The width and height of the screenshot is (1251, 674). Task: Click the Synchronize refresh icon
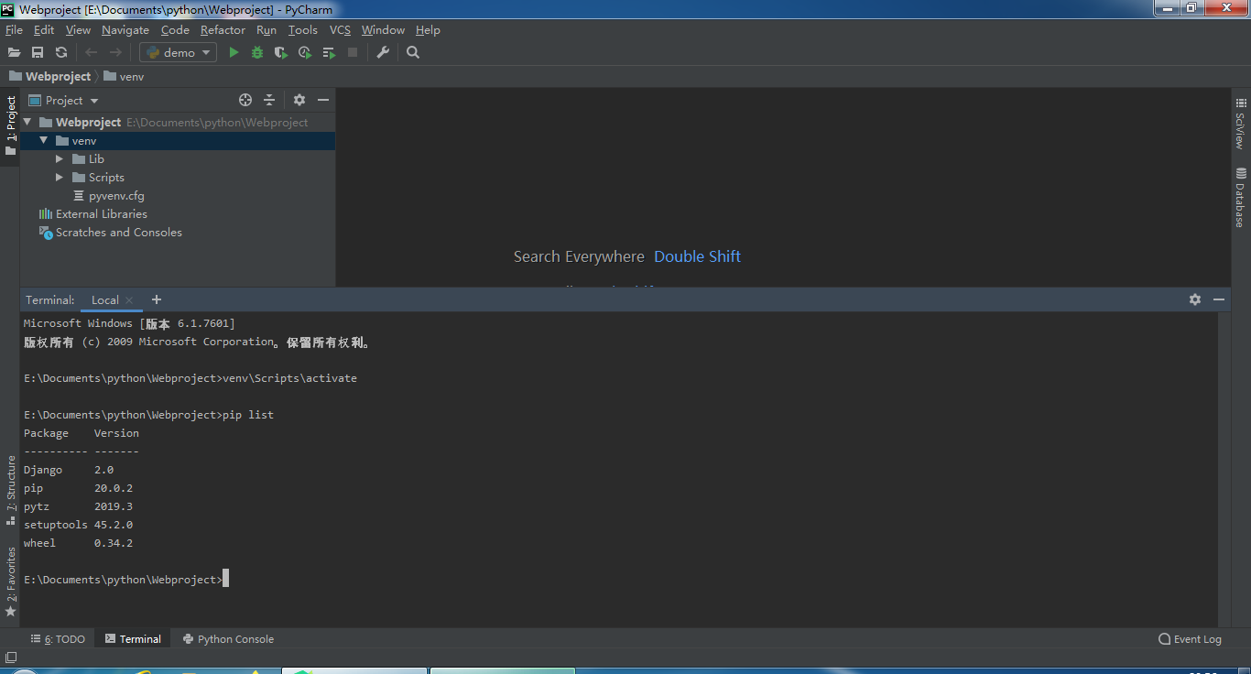[61, 53]
